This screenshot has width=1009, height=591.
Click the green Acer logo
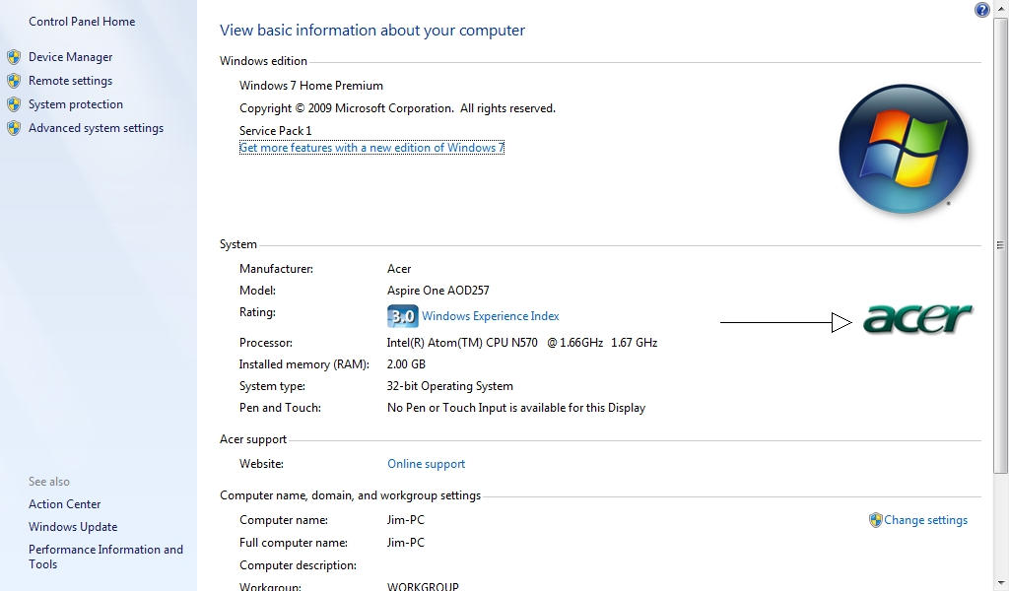tap(917, 318)
